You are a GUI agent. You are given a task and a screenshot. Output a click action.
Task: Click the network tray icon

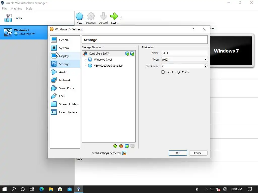212,189
